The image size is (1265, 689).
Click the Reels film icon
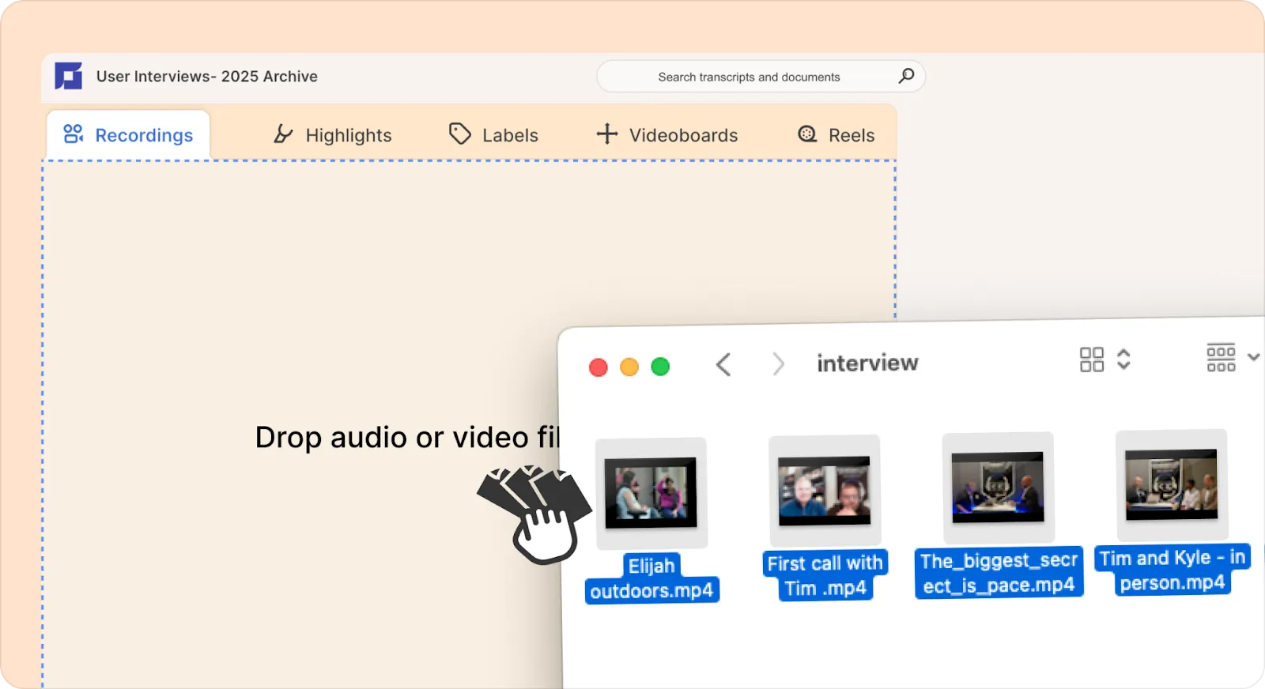click(807, 134)
